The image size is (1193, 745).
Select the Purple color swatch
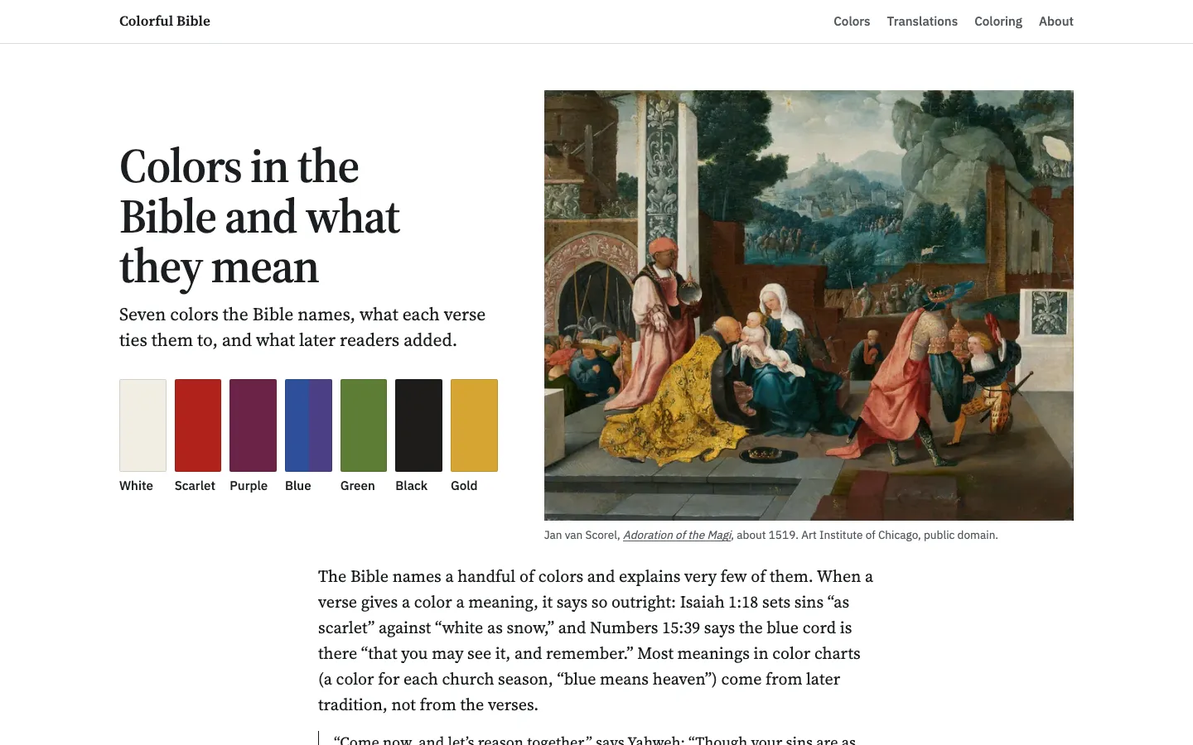[x=253, y=425]
